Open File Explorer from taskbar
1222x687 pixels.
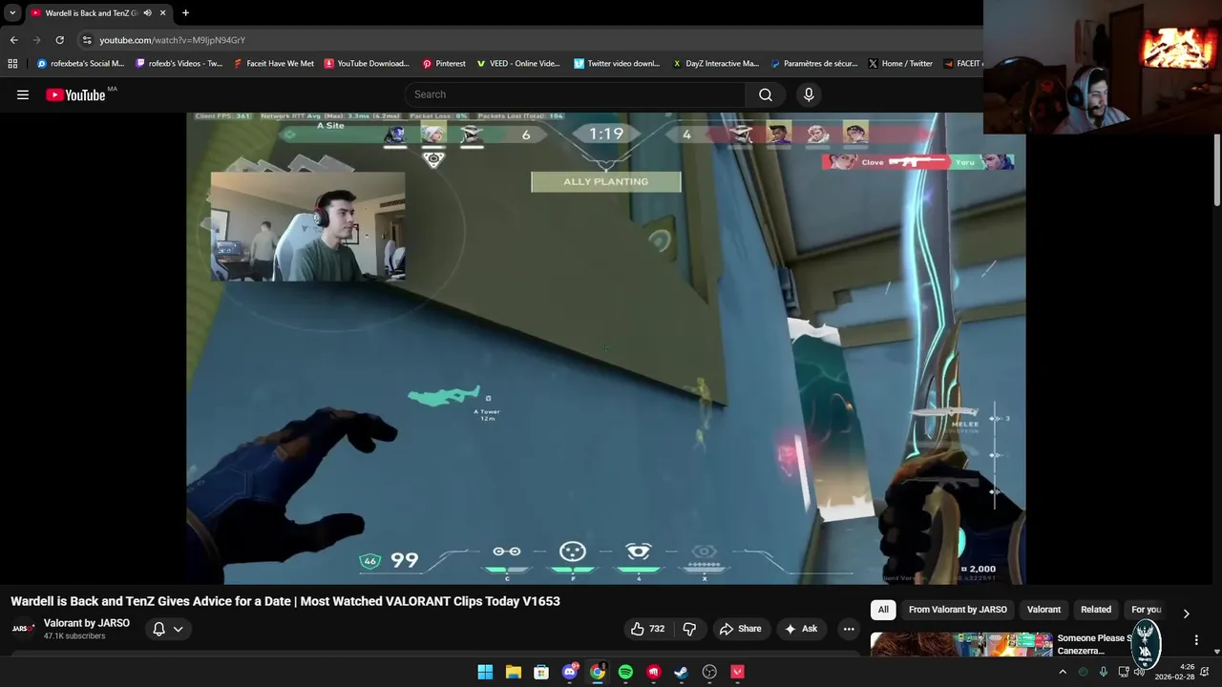coord(513,672)
